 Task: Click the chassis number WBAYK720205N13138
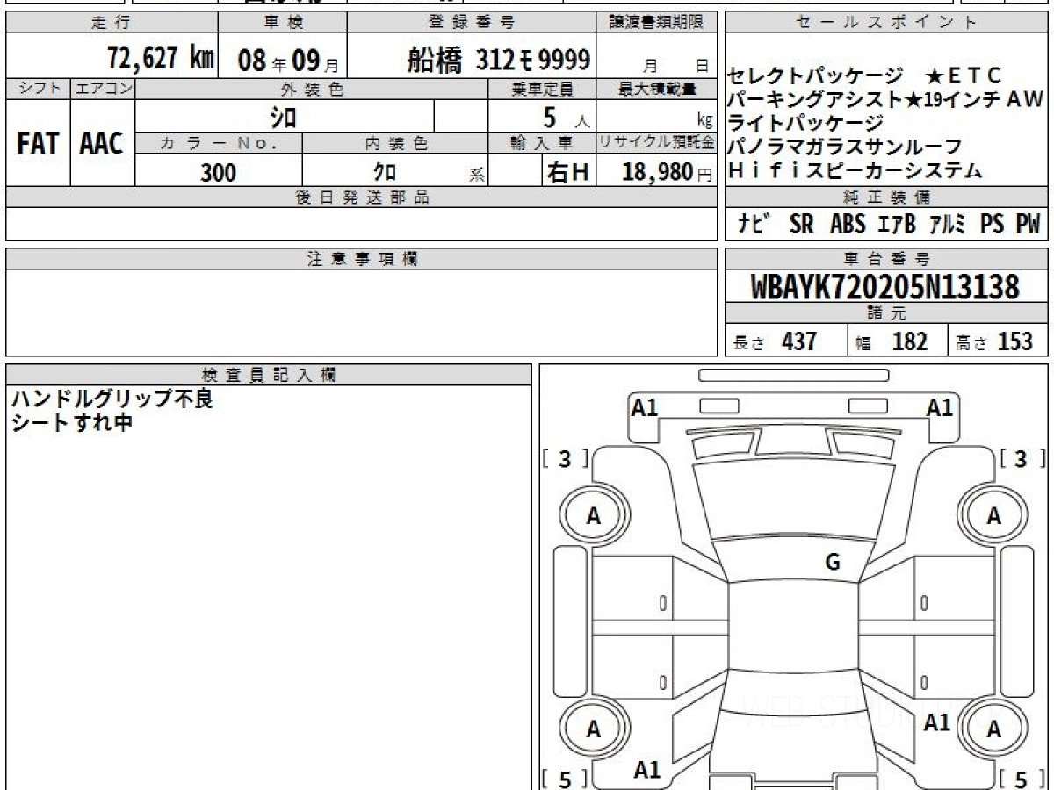(x=885, y=287)
